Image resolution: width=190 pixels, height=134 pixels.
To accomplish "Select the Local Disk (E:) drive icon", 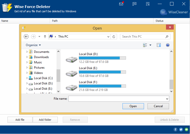I will coord(71,74).
